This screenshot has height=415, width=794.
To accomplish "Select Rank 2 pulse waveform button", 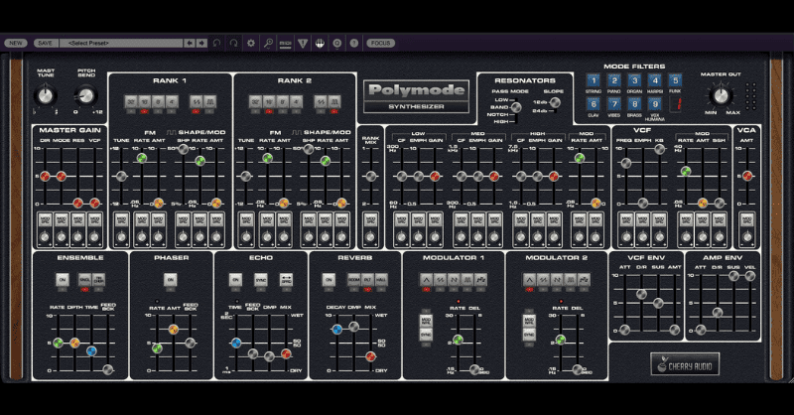I will tap(333, 102).
